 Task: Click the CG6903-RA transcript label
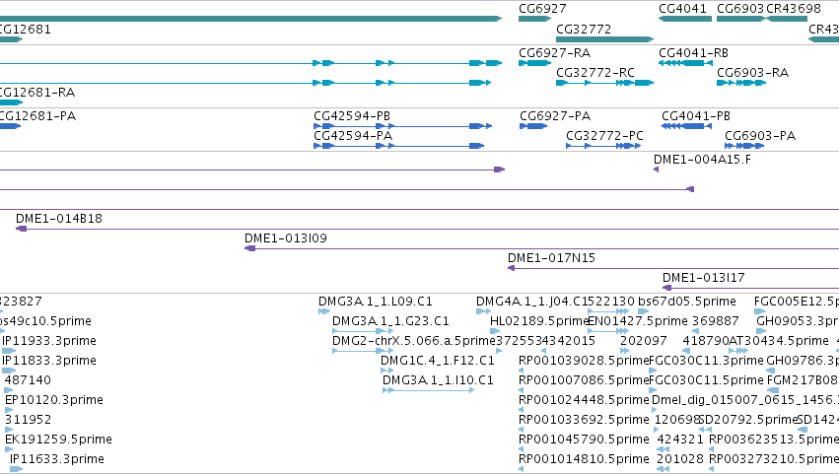click(753, 73)
